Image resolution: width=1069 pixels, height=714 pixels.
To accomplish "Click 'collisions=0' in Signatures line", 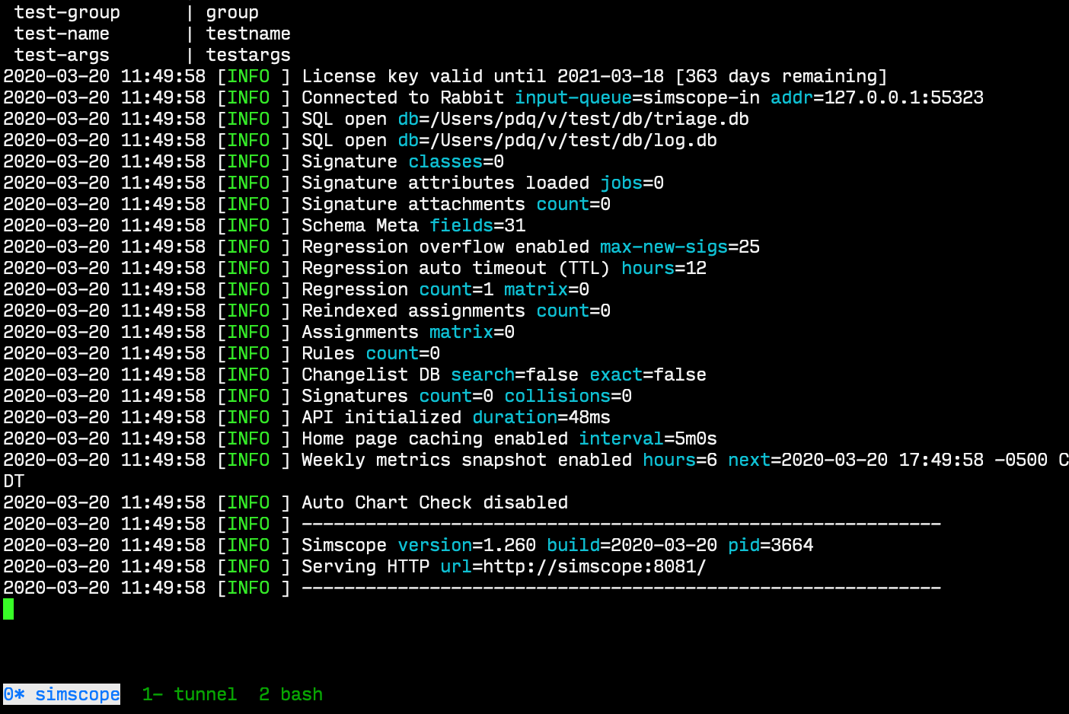I will [568, 396].
